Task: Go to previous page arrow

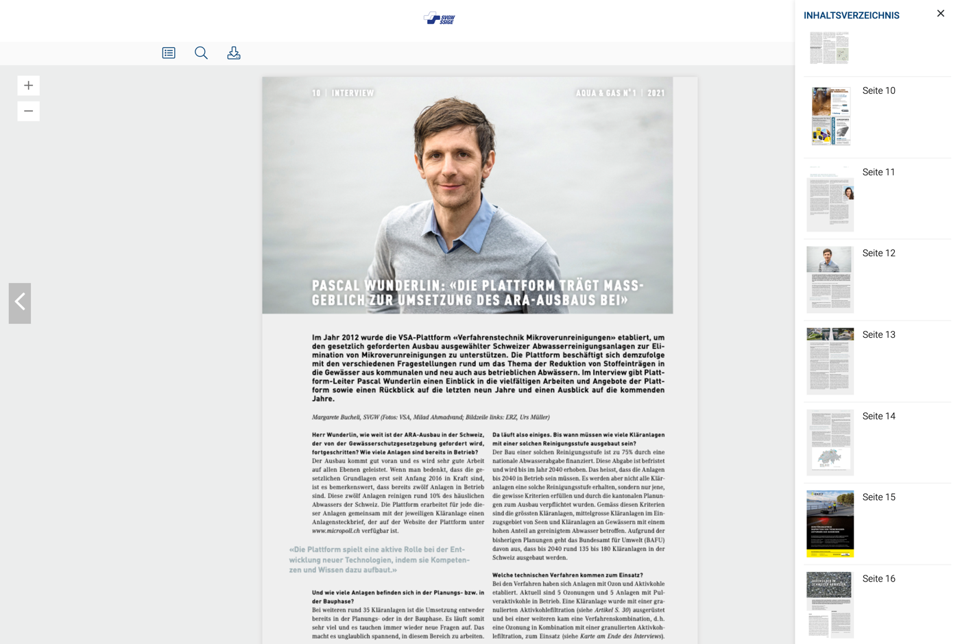Action: click(x=20, y=303)
